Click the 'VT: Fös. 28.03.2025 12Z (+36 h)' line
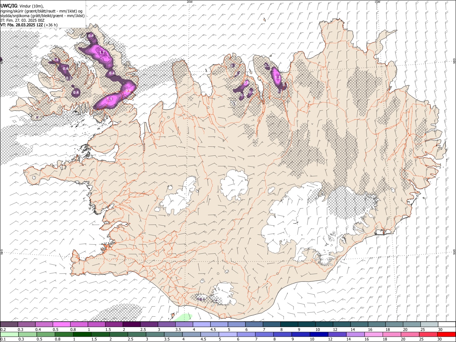This screenshot has width=456, height=342. pos(29,25)
